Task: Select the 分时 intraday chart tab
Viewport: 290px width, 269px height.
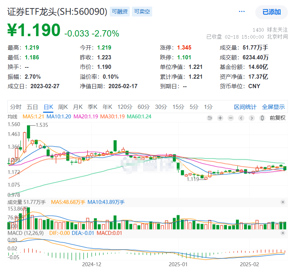Action: (15, 106)
